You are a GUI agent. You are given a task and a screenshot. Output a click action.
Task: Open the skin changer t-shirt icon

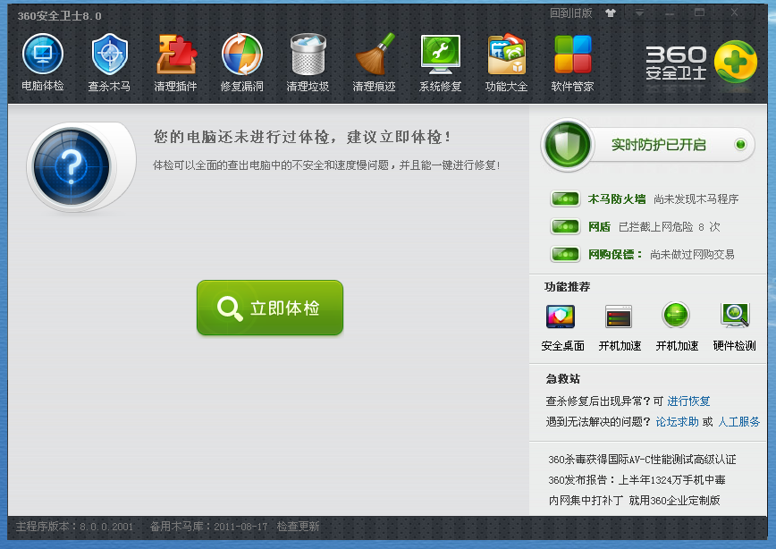tap(611, 13)
